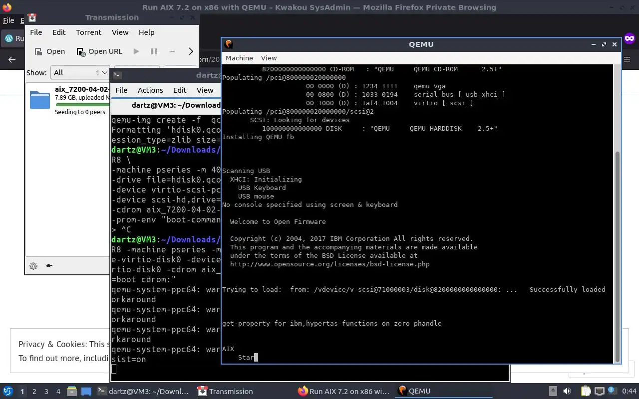
Task: Click the terminal title bar icon
Action: coord(116,75)
